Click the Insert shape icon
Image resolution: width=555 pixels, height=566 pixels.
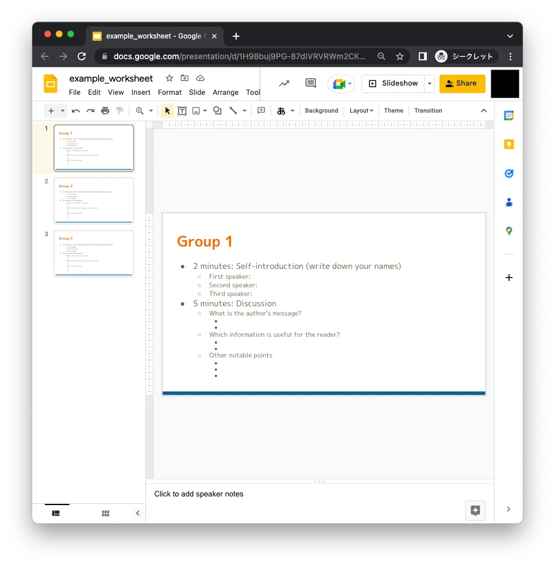point(217,111)
